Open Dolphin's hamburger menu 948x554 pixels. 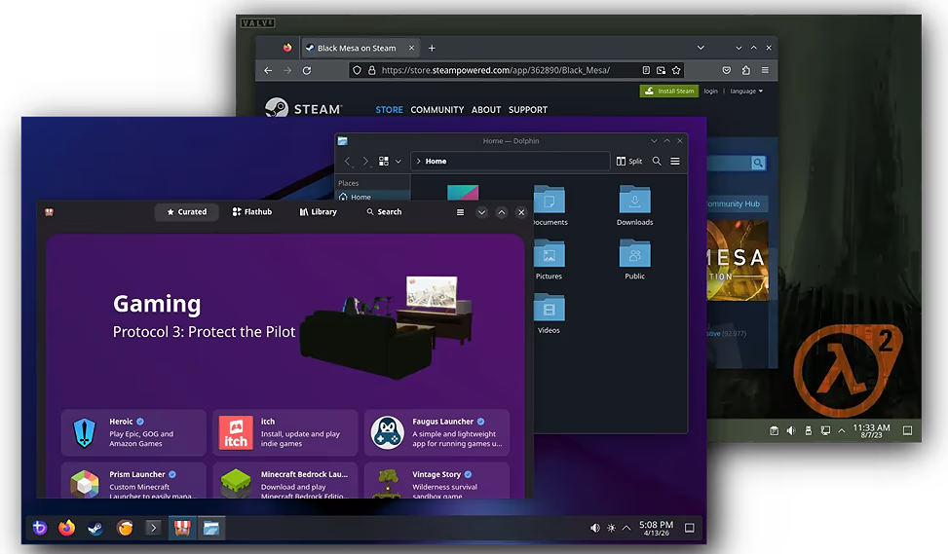pos(675,162)
